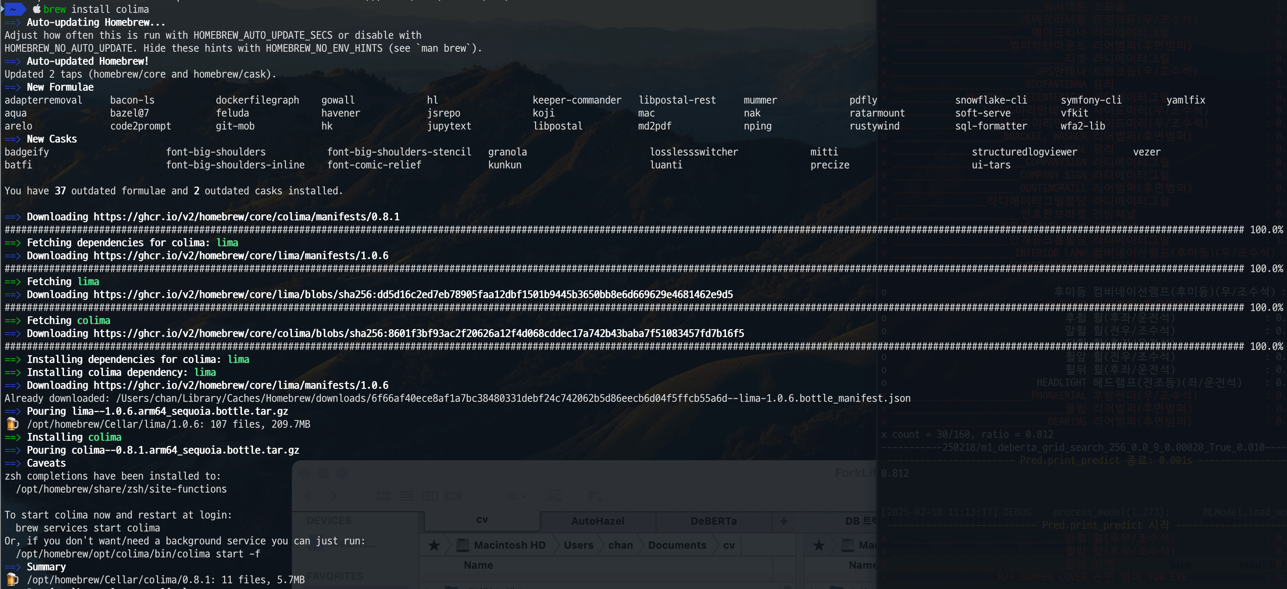The height and width of the screenshot is (589, 1287).
Task: Open the group-by options dropdown
Action: 517,496
